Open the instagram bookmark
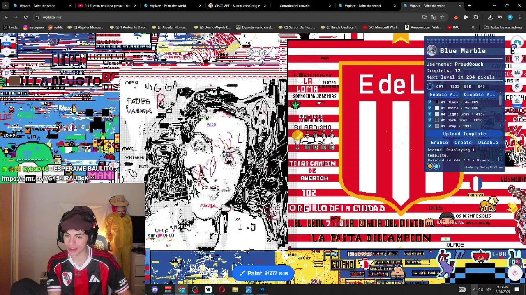Viewport: 526px width, 295px height. pyautogui.click(x=33, y=27)
